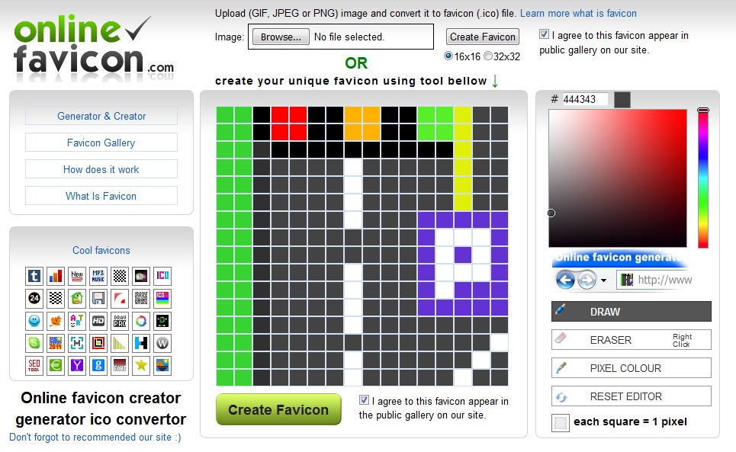This screenshot has width=736, height=452.
Task: Pick the black '24' circle favicon
Action: point(34,298)
